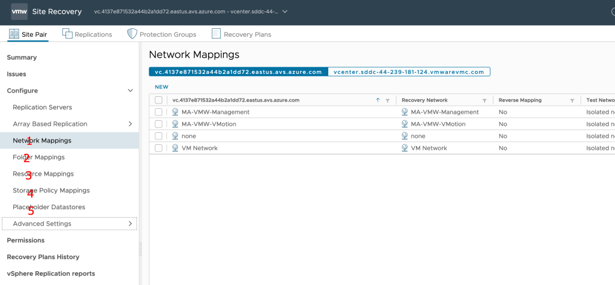
Task: Expand Array Based Replication submenu
Action: pos(130,124)
